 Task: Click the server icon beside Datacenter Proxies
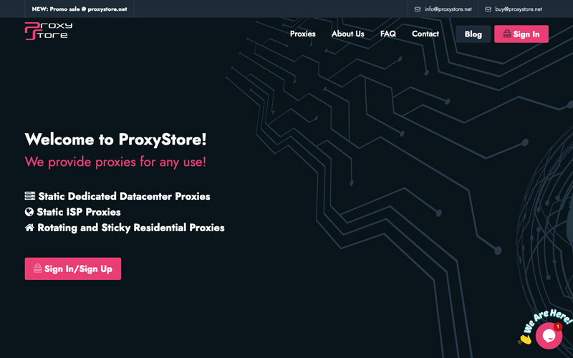pyautogui.click(x=30, y=195)
